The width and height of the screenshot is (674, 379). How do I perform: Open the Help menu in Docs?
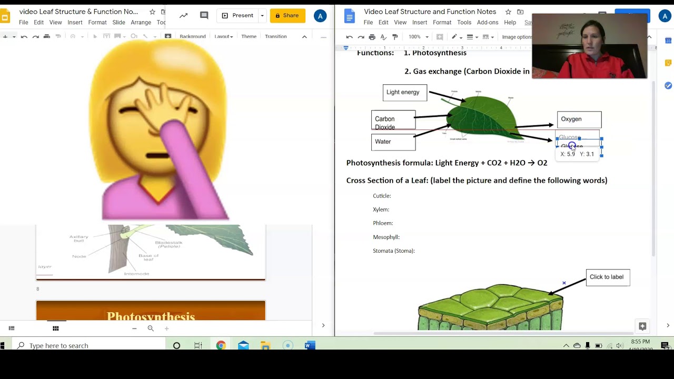(510, 23)
